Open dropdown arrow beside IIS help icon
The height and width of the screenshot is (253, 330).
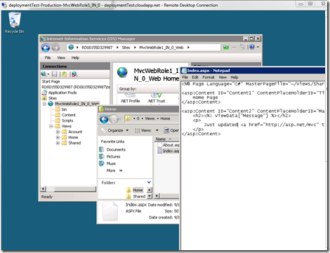[x=258, y=47]
